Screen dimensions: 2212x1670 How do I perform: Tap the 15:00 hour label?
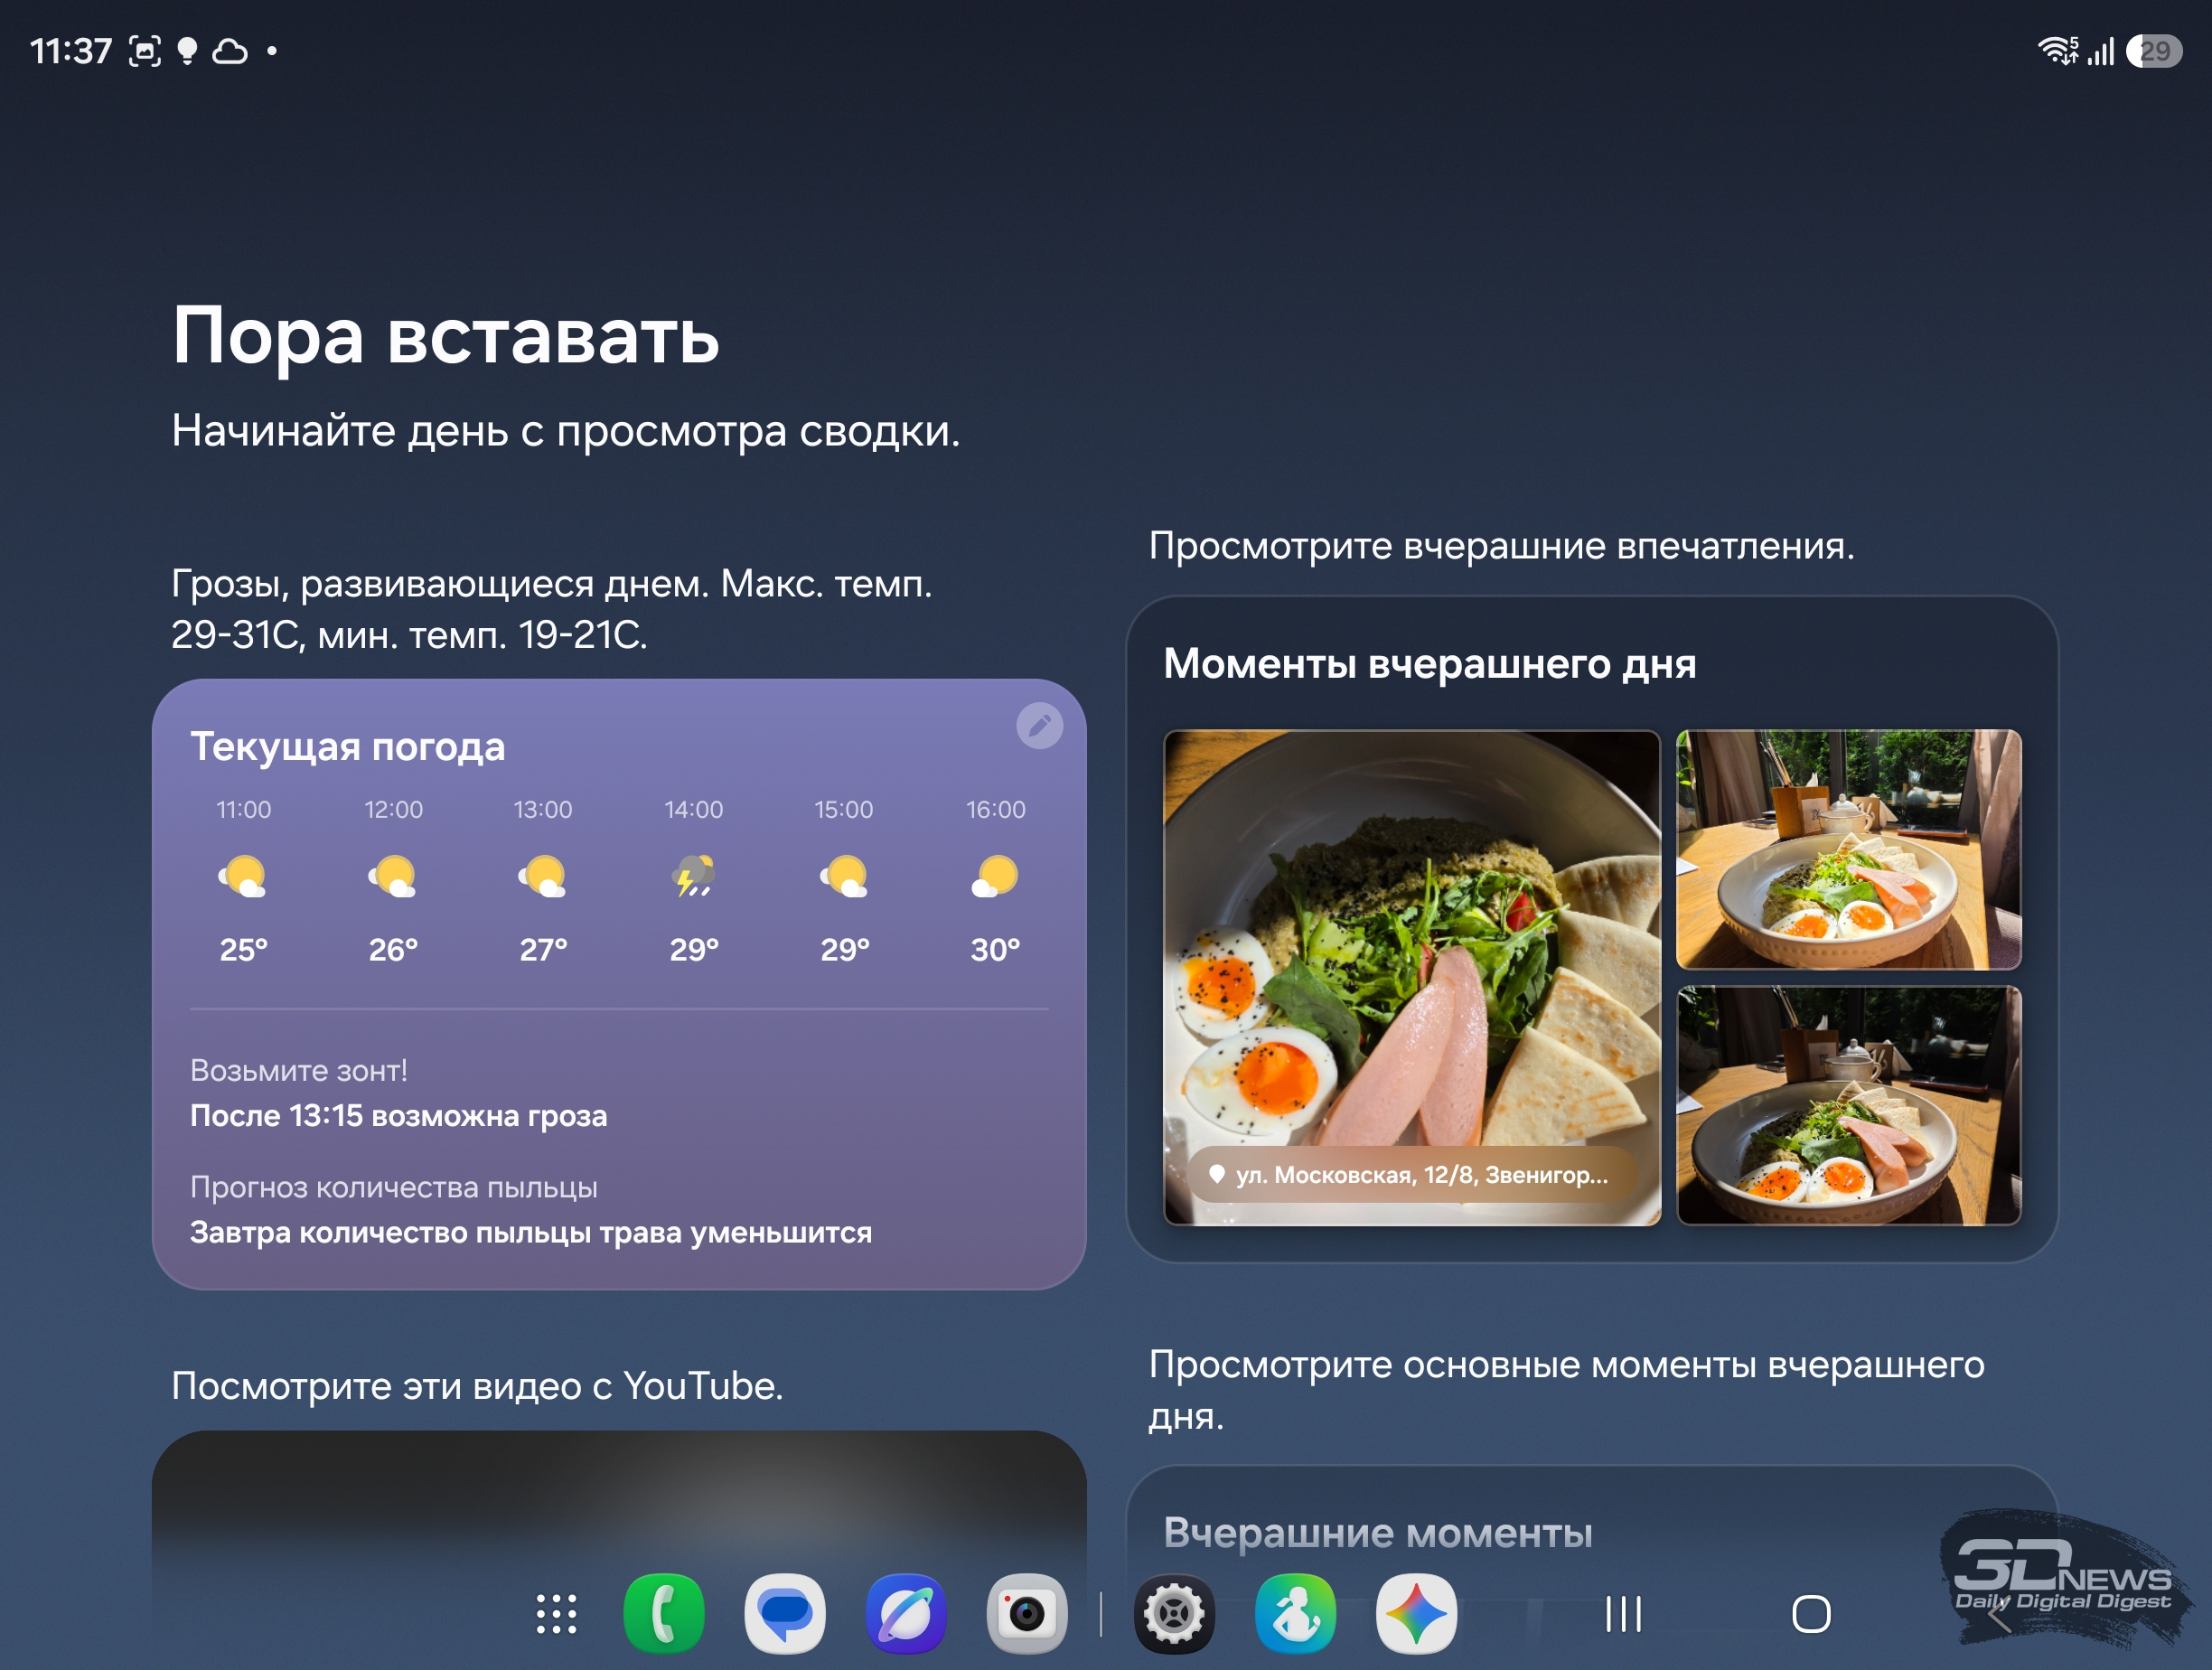(844, 810)
